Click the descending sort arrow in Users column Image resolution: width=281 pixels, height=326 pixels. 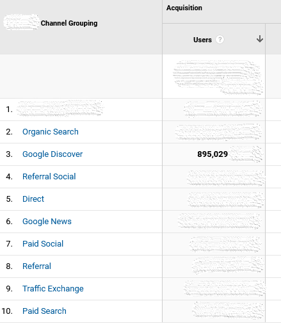[x=260, y=39]
